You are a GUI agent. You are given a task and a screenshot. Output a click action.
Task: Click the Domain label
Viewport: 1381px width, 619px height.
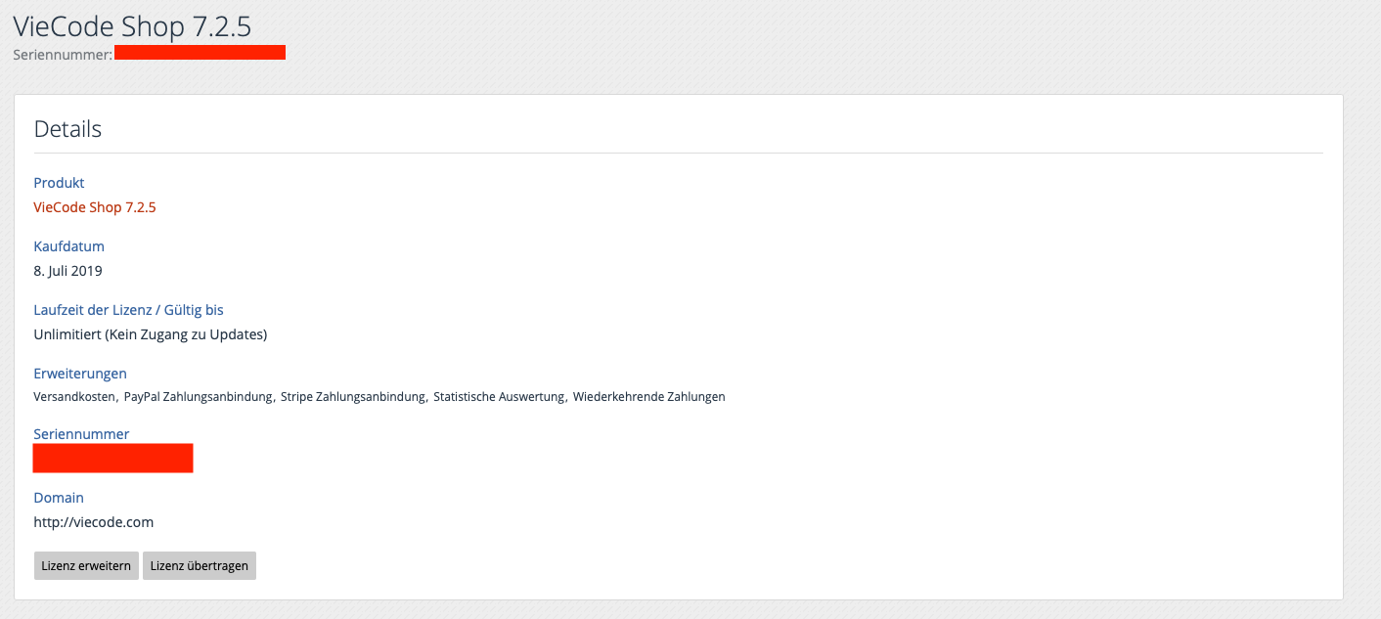coord(59,498)
